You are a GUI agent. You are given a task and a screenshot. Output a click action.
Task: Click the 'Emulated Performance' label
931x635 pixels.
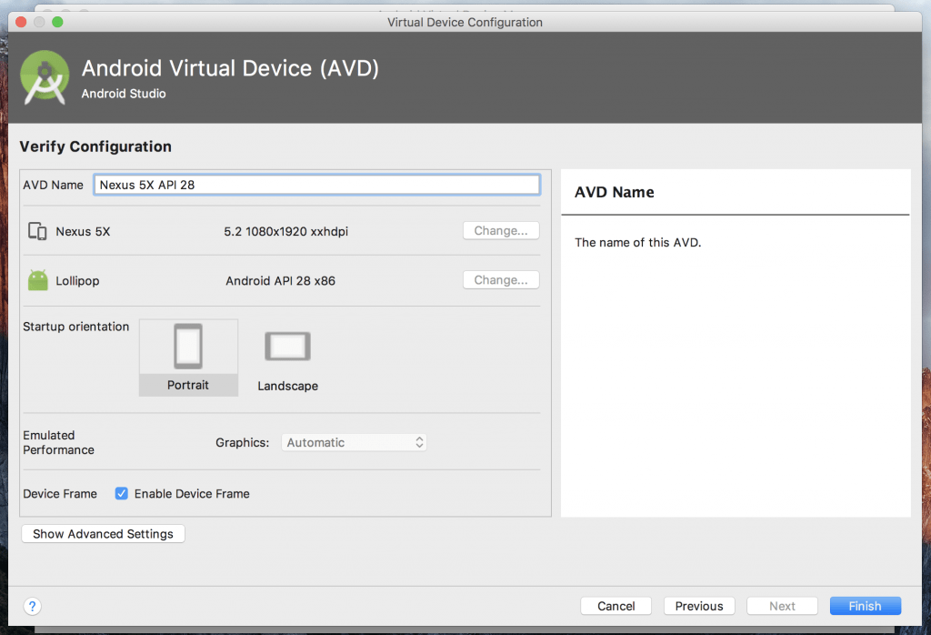click(x=58, y=442)
